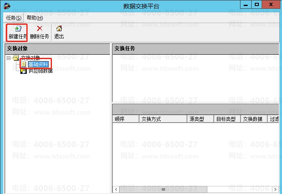Open the 任务(S) menu

pyautogui.click(x=14, y=18)
